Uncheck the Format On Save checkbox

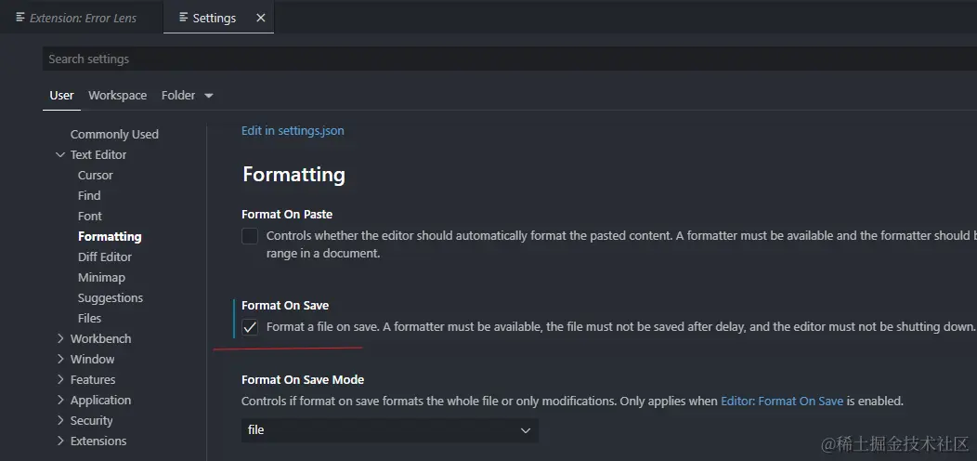click(x=250, y=327)
